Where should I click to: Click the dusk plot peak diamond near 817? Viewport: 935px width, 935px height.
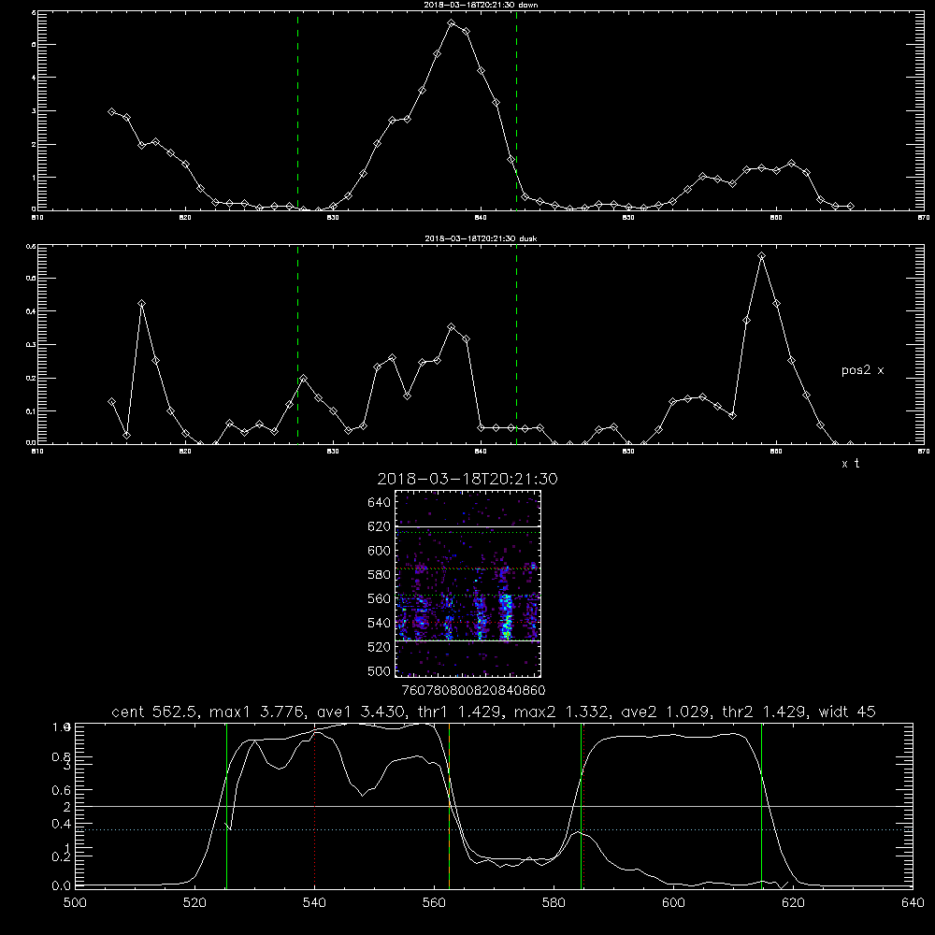click(x=141, y=304)
